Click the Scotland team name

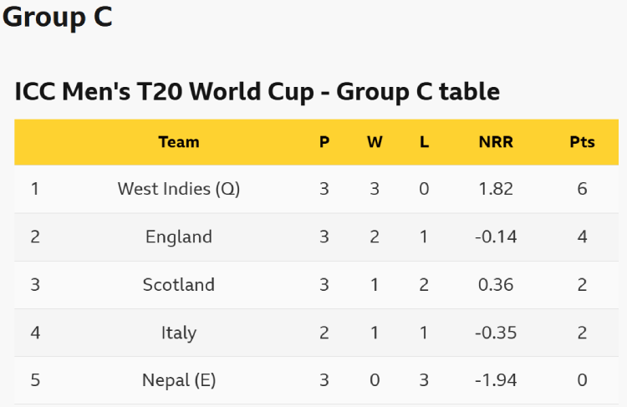[179, 284]
